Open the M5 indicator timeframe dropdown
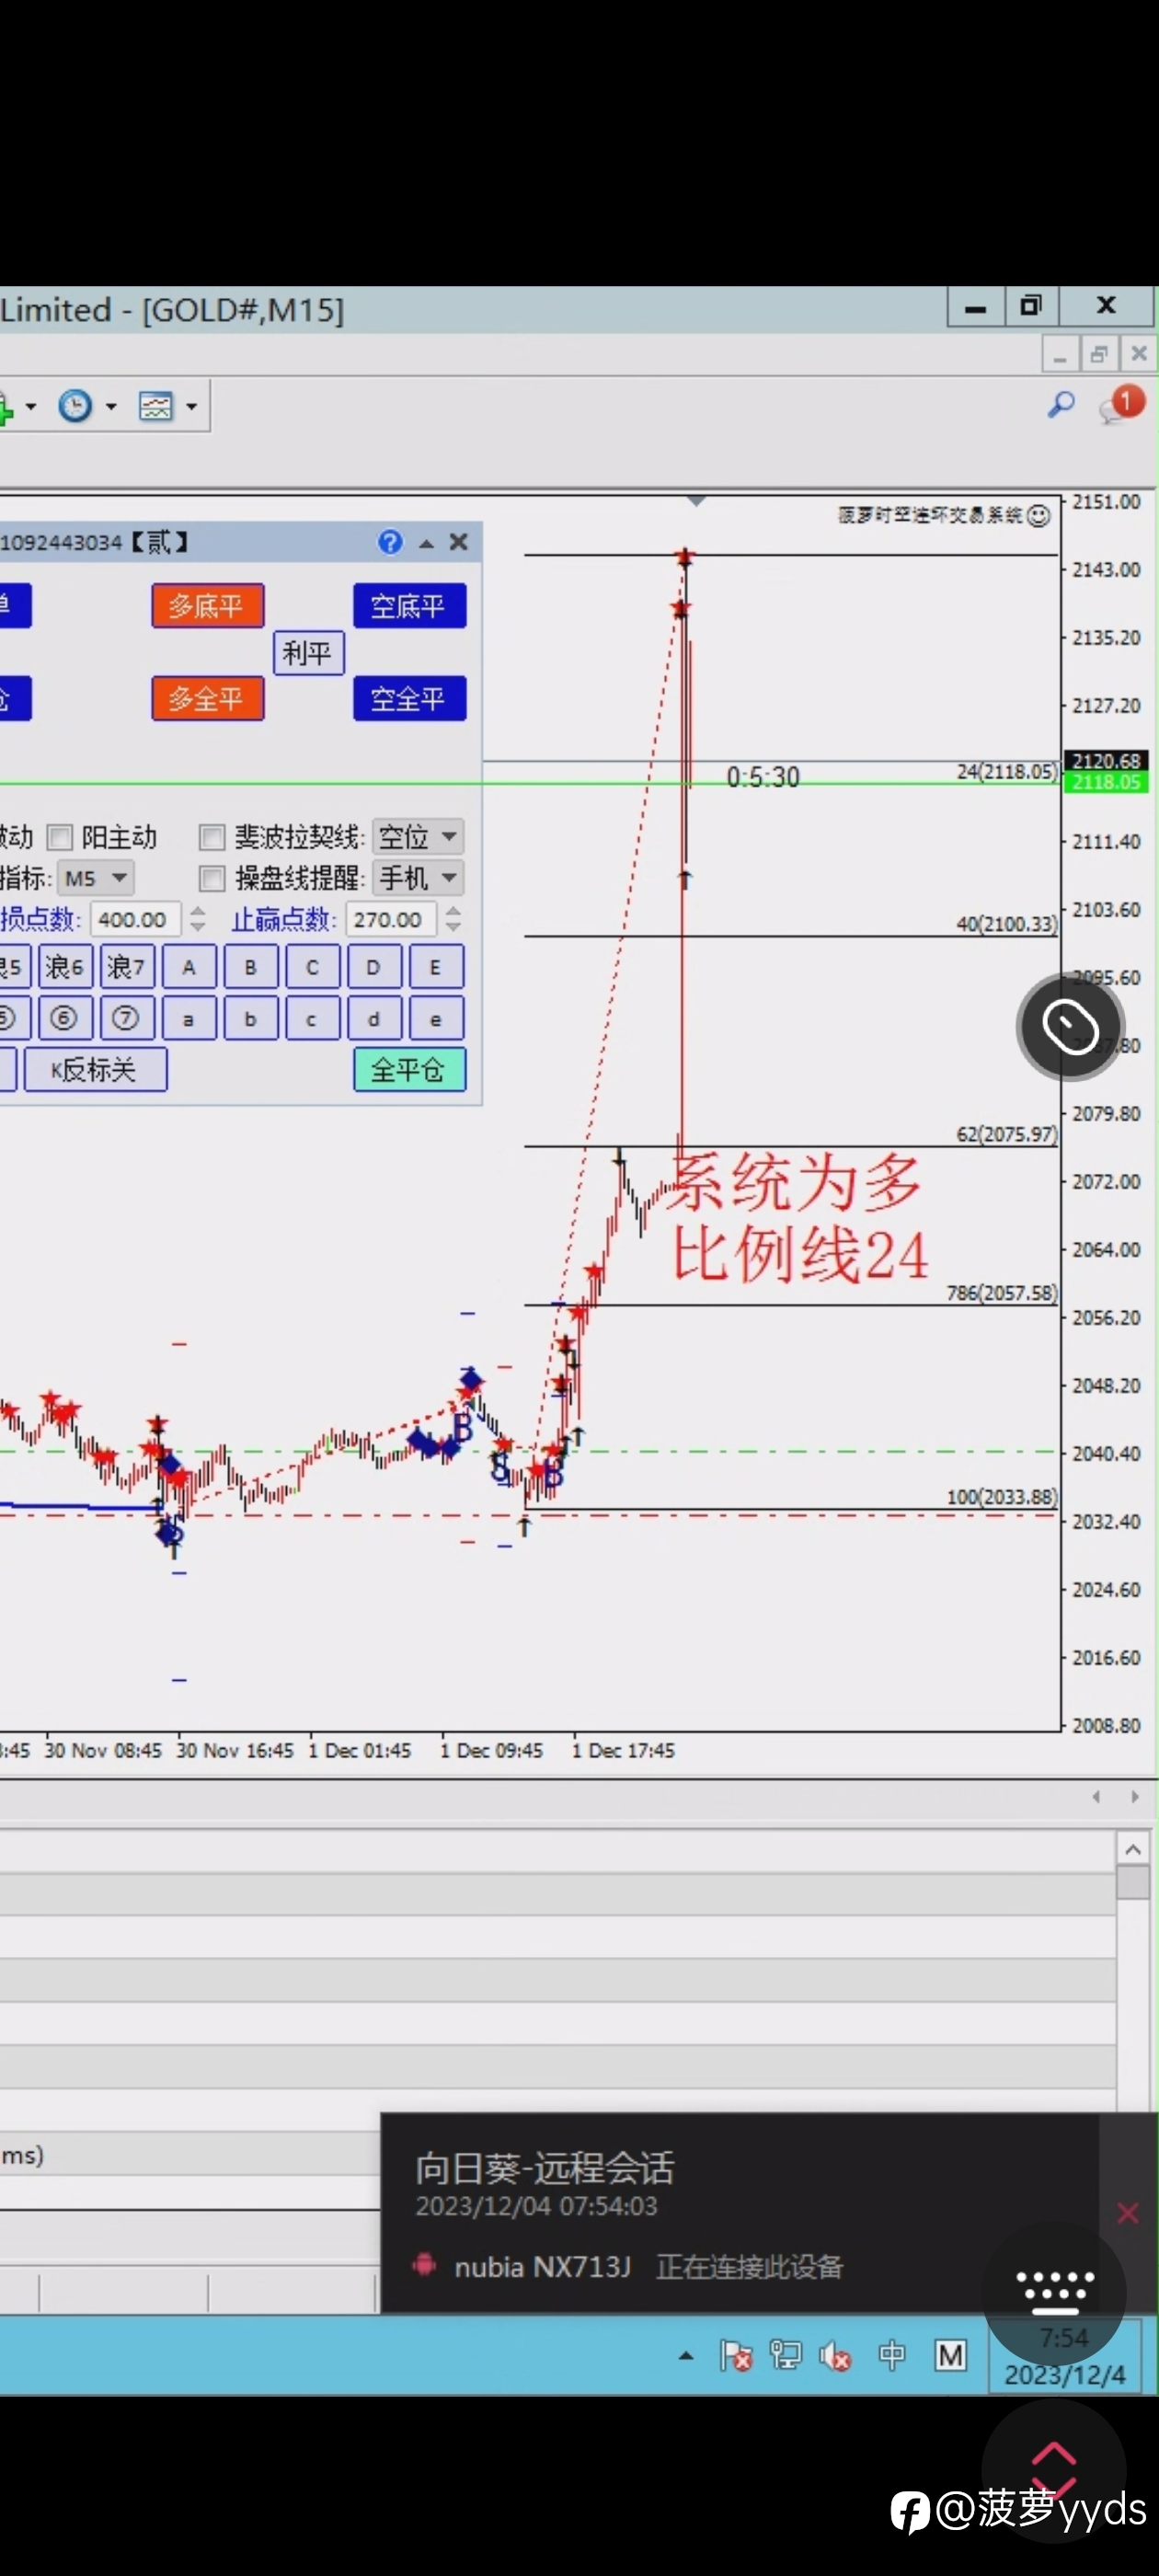This screenshot has width=1159, height=2576. [95, 878]
